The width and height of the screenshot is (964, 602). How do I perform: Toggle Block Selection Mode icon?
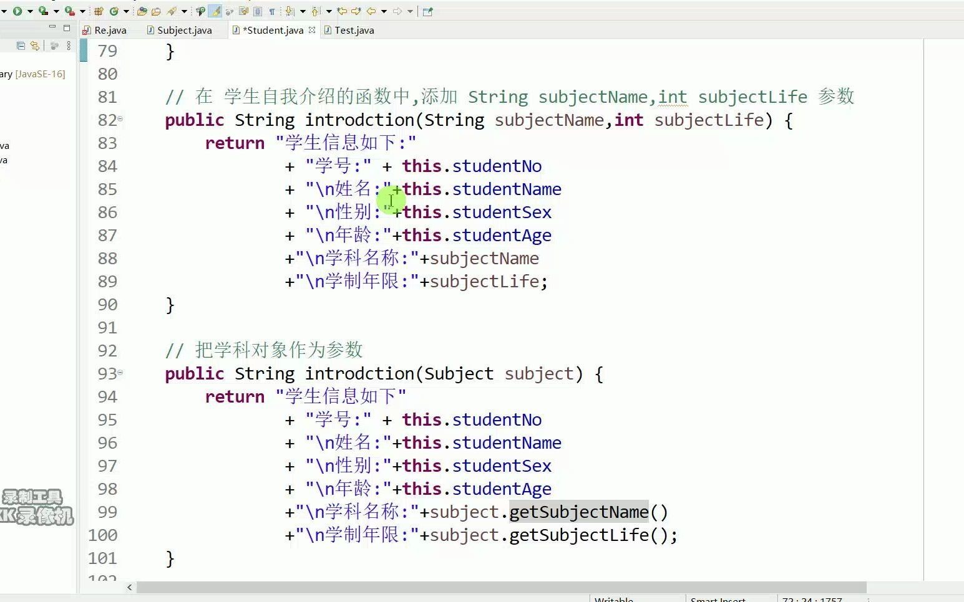[257, 11]
